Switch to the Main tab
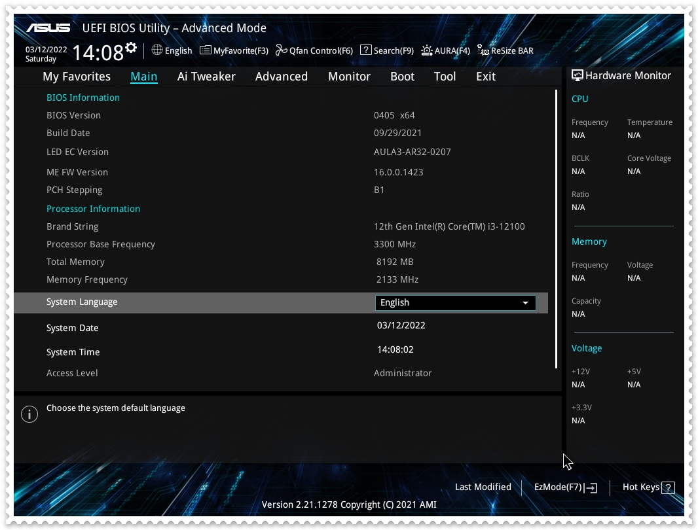 click(x=144, y=77)
